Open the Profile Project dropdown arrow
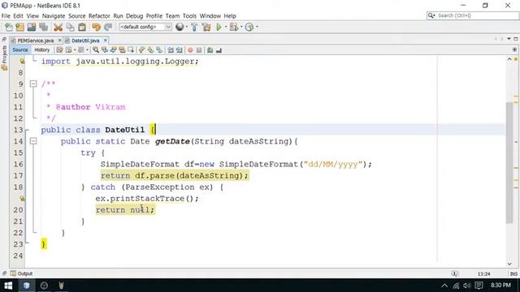The height and width of the screenshot is (292, 520). pos(257,27)
